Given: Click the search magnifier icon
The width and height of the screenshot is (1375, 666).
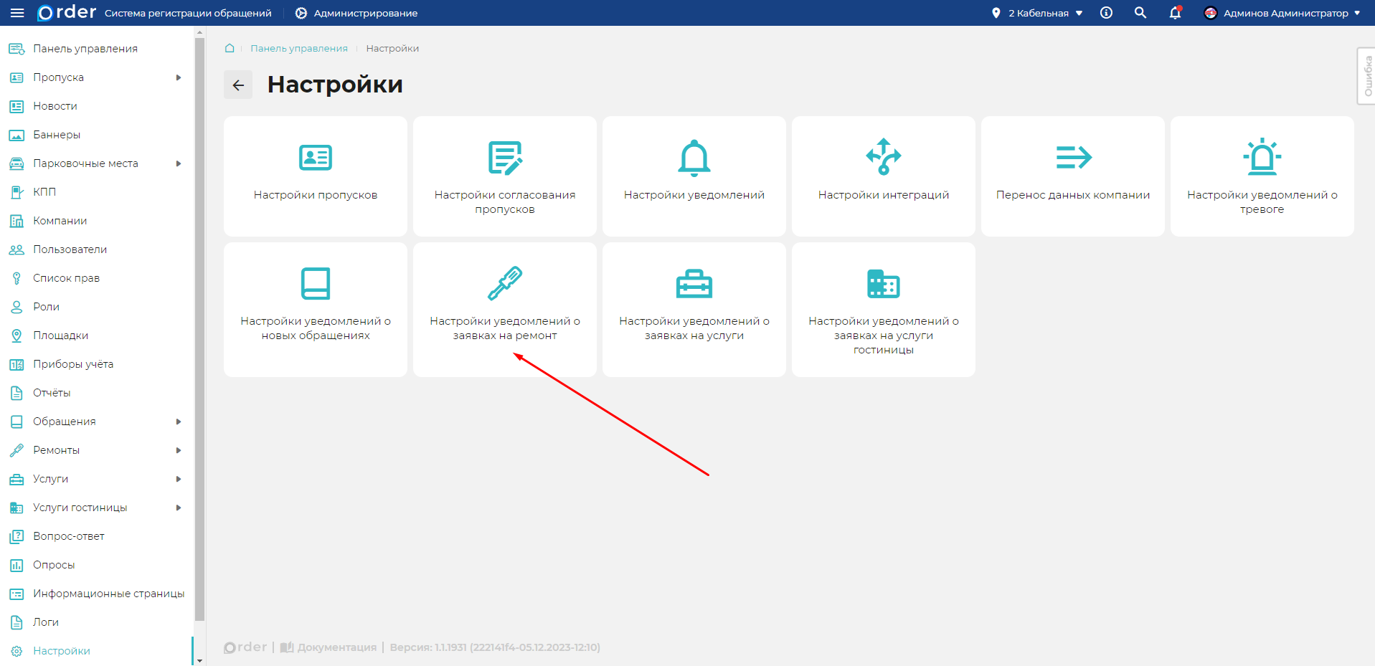Looking at the screenshot, I should coord(1140,13).
